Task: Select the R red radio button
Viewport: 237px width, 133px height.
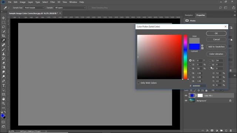Action: (x=190, y=73)
